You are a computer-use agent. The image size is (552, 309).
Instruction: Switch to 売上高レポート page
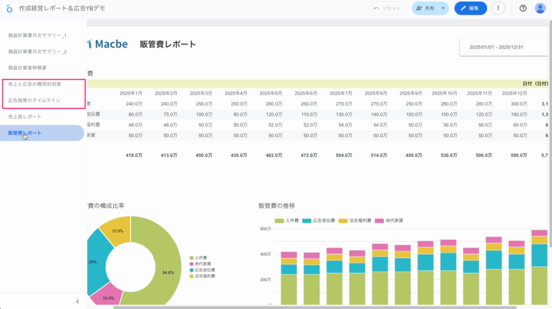[x=25, y=116]
